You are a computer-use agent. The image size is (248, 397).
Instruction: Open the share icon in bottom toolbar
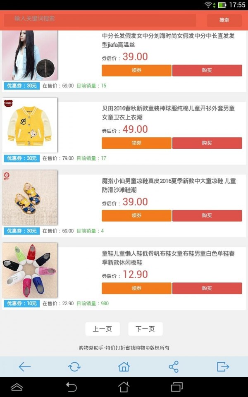click(x=174, y=366)
